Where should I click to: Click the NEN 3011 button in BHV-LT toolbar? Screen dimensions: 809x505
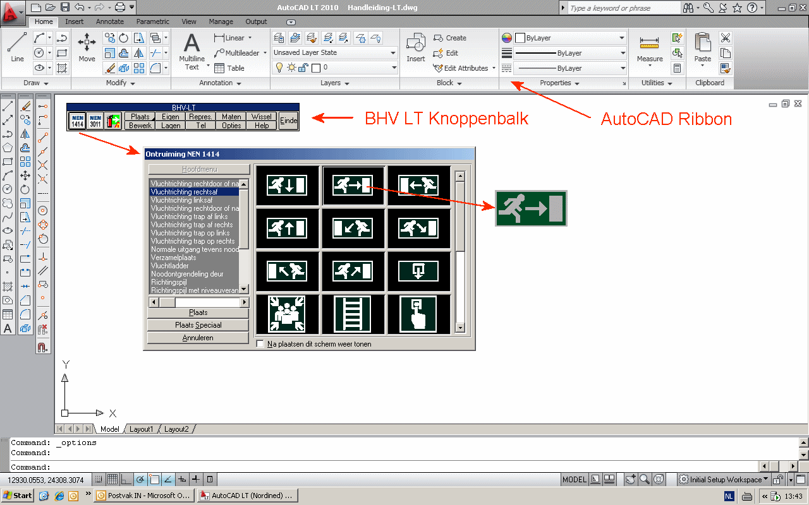click(x=95, y=121)
